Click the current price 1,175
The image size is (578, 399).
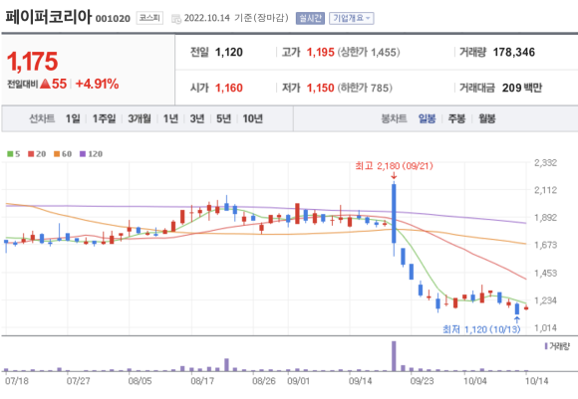coord(33,61)
